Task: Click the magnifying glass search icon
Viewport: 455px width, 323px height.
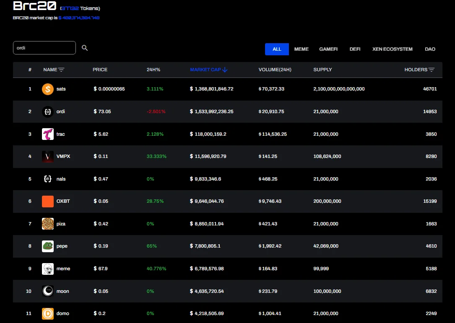Action: [85, 48]
